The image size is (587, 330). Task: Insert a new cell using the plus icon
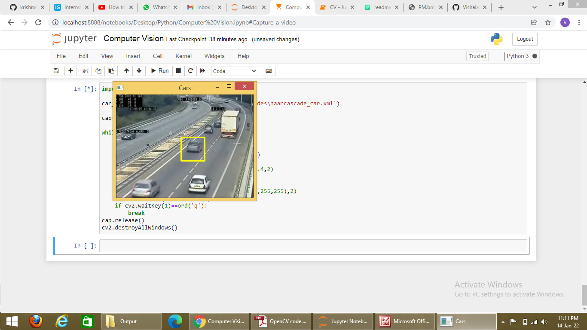[x=70, y=70]
